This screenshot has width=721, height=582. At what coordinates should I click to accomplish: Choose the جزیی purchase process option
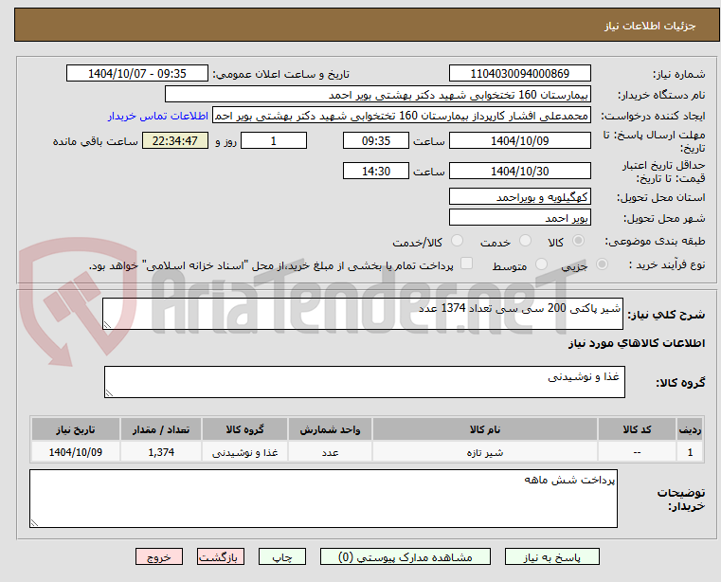[602, 264]
